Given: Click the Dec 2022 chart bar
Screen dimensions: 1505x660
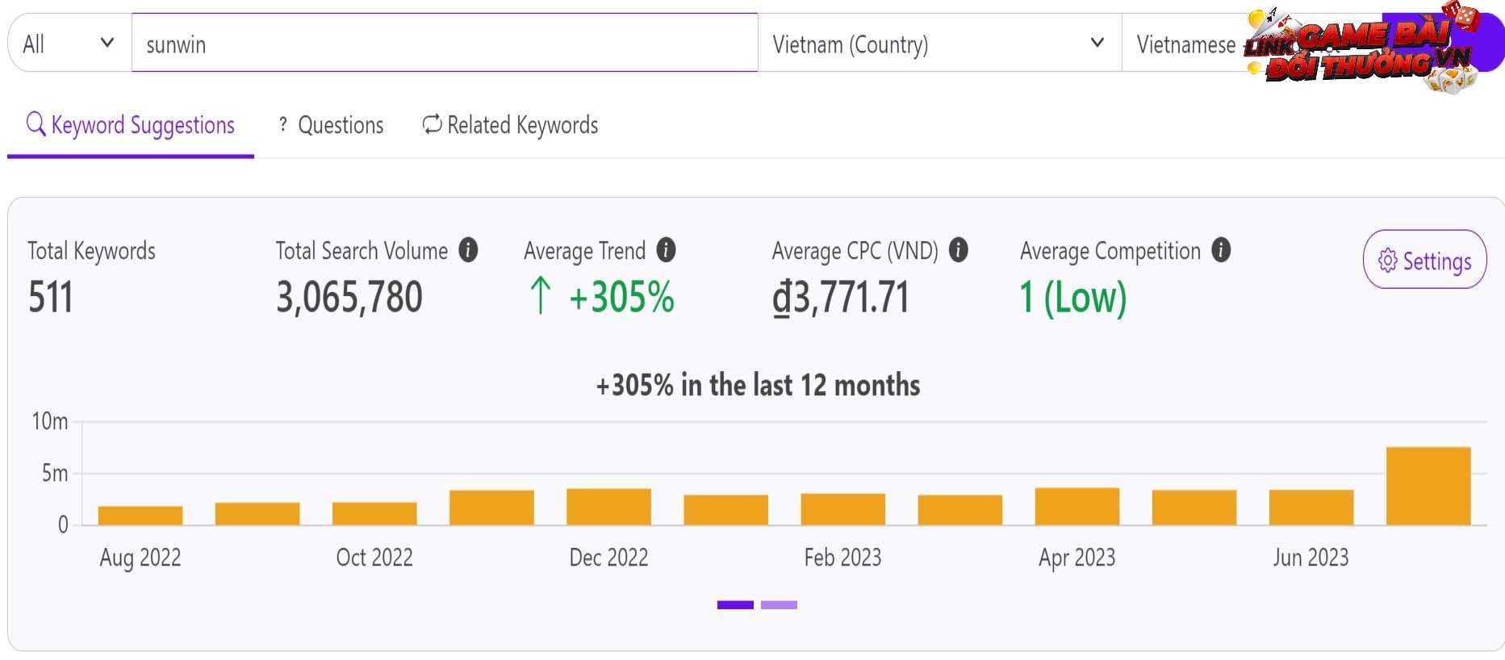Looking at the screenshot, I should click(608, 507).
